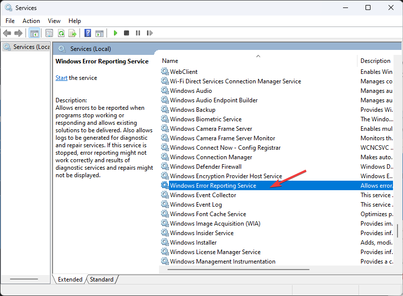Open the Help menu
This screenshot has height=296, width=403.
tap(74, 21)
